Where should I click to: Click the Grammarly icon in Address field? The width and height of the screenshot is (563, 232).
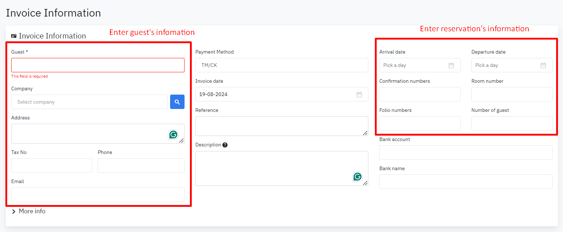pos(173,135)
